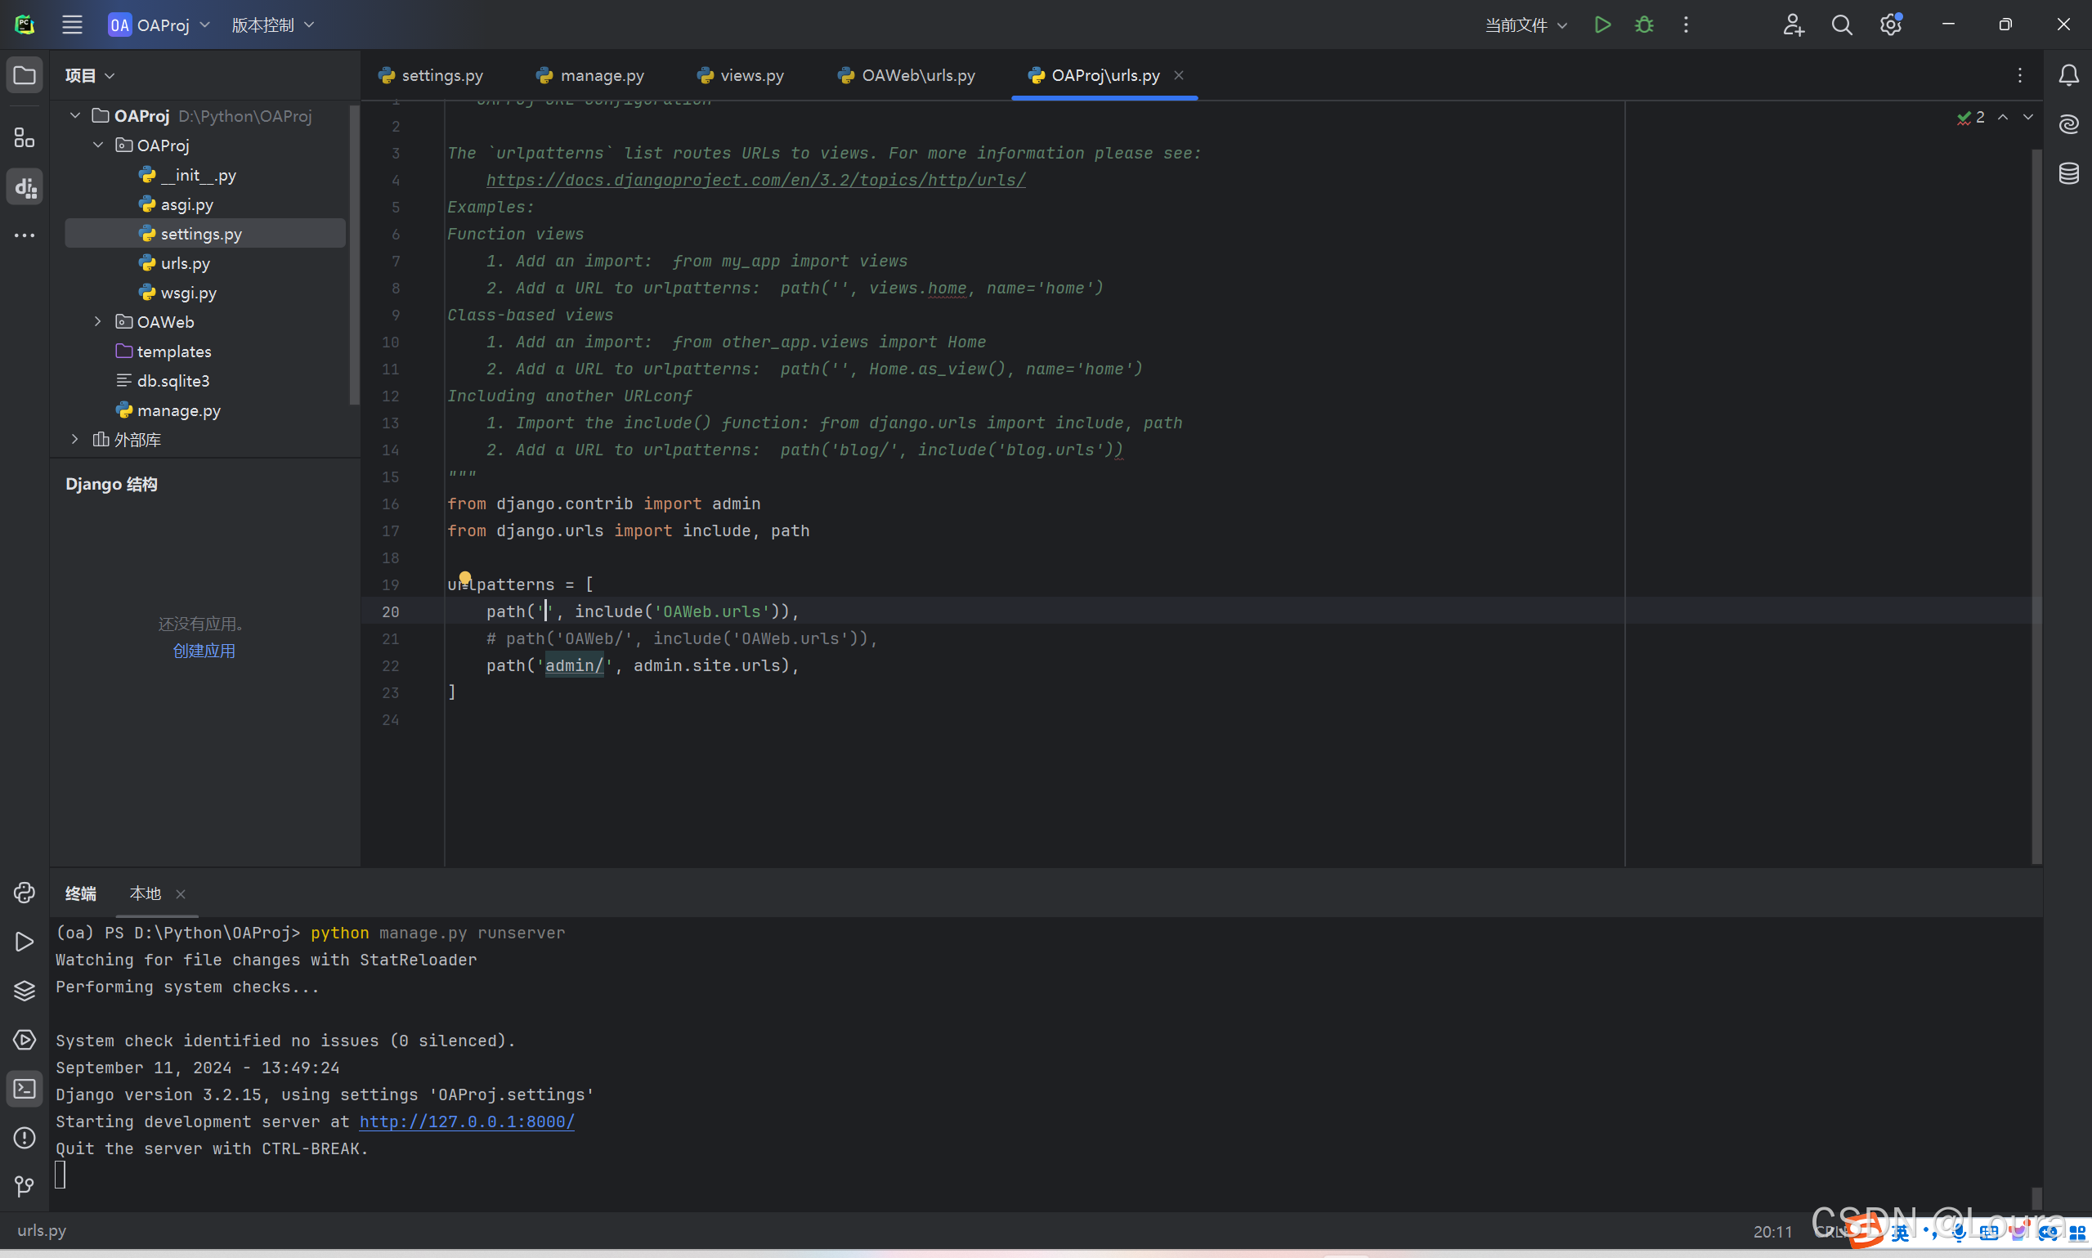2092x1258 pixels.
Task: Open the Services tool window icon
Action: (x=24, y=1039)
